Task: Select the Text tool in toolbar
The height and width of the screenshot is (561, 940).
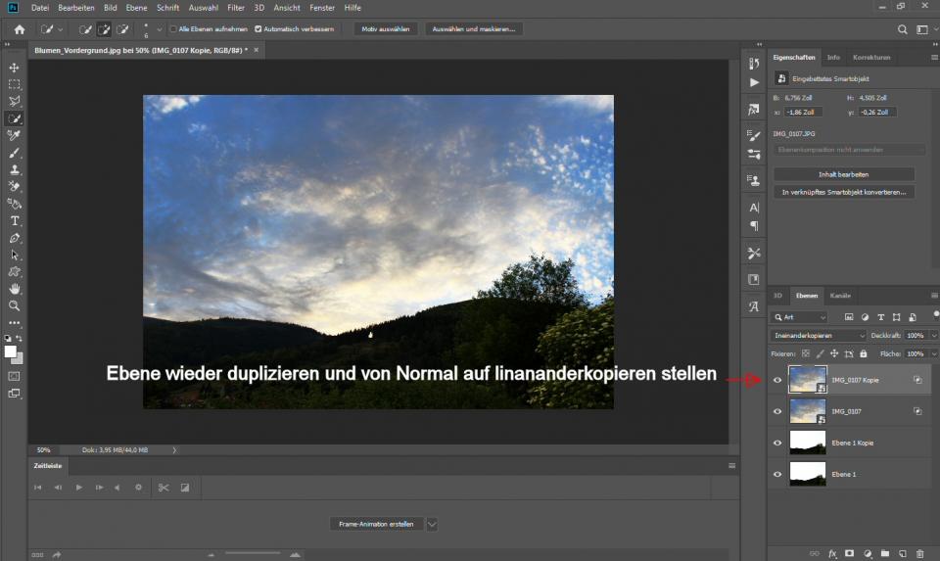Action: click(15, 221)
